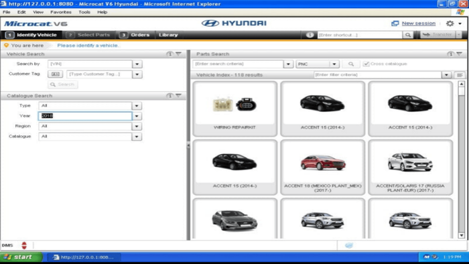Click the taskbar Internet Explorer window button
The width and height of the screenshot is (469, 264).
pyautogui.click(x=84, y=257)
